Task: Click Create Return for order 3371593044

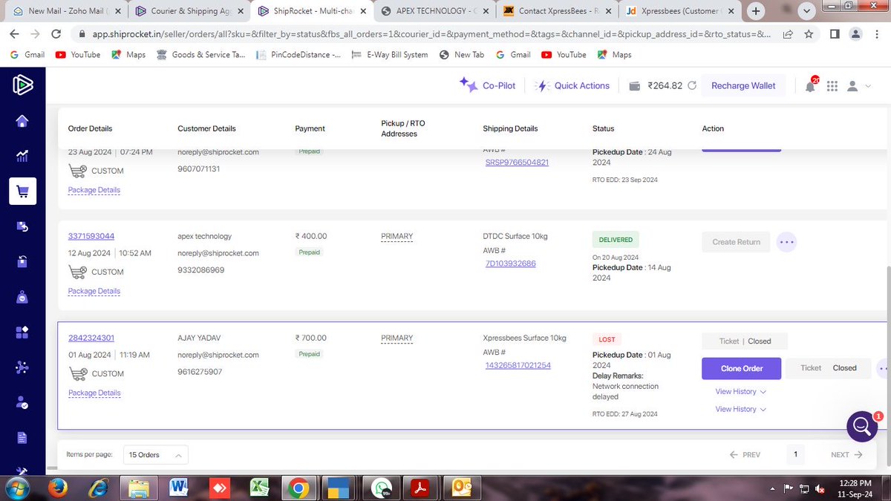Action: point(736,242)
